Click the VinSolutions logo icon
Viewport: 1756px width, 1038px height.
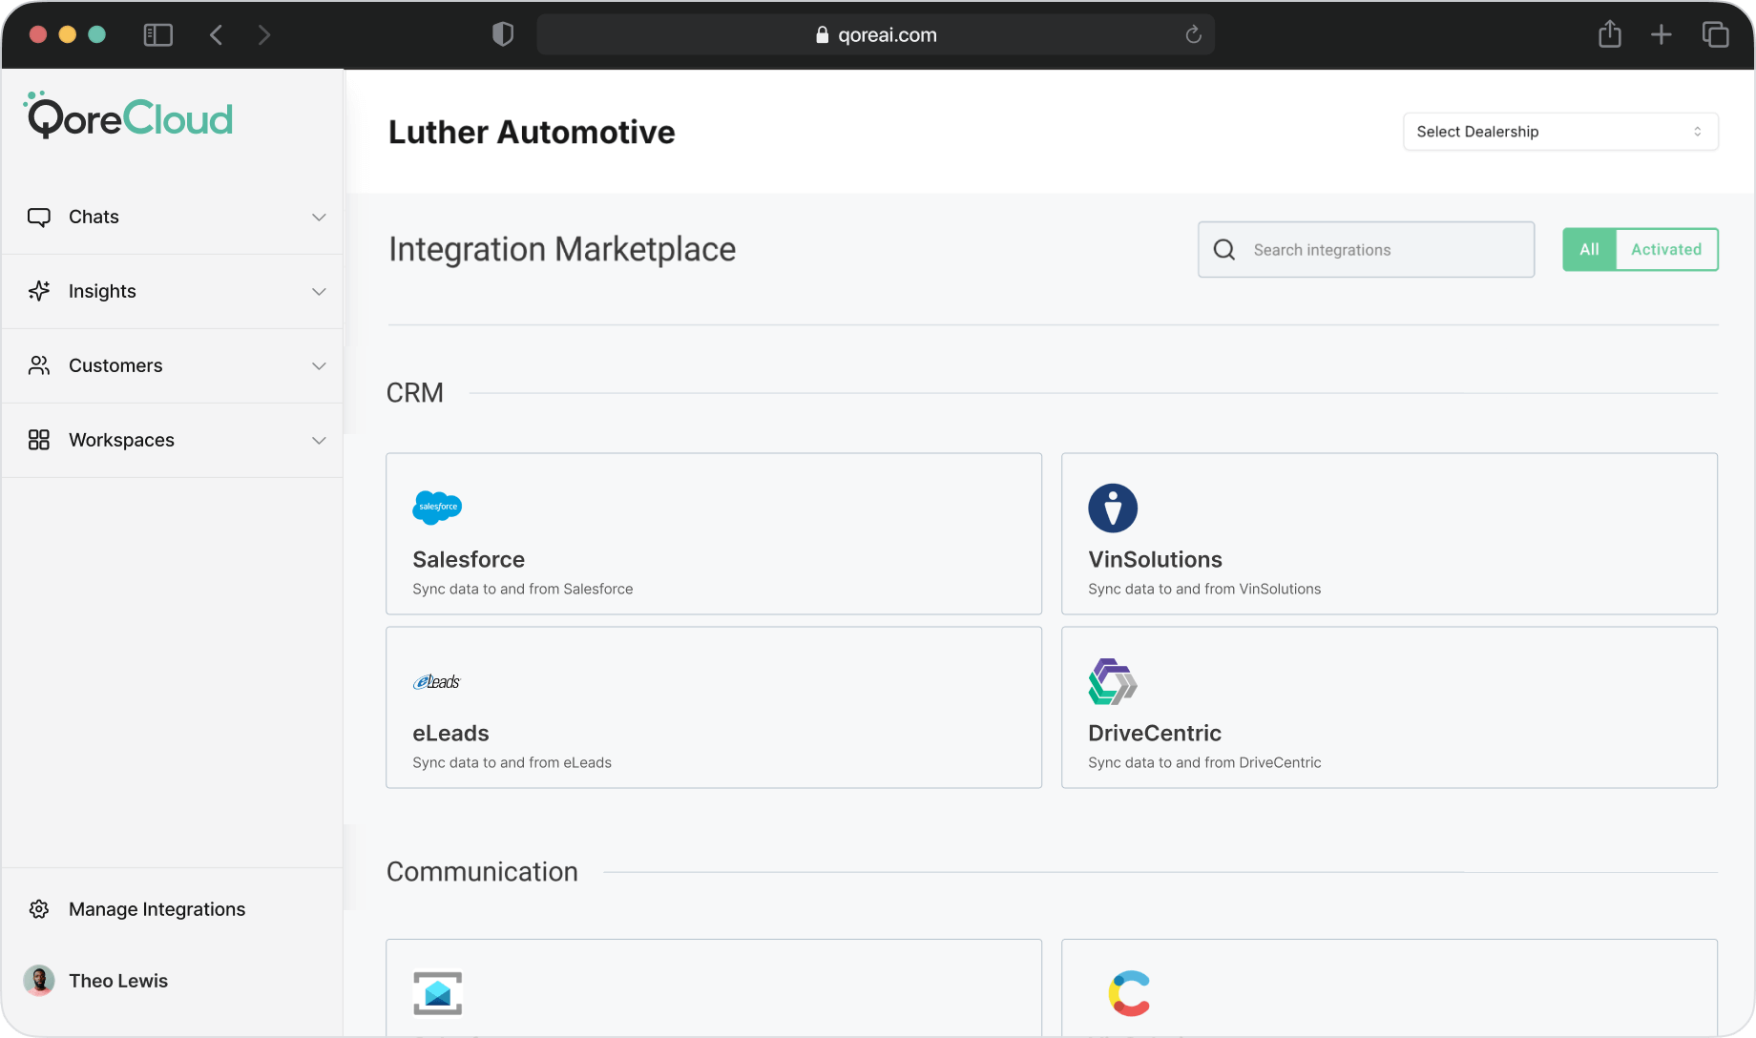(1113, 508)
